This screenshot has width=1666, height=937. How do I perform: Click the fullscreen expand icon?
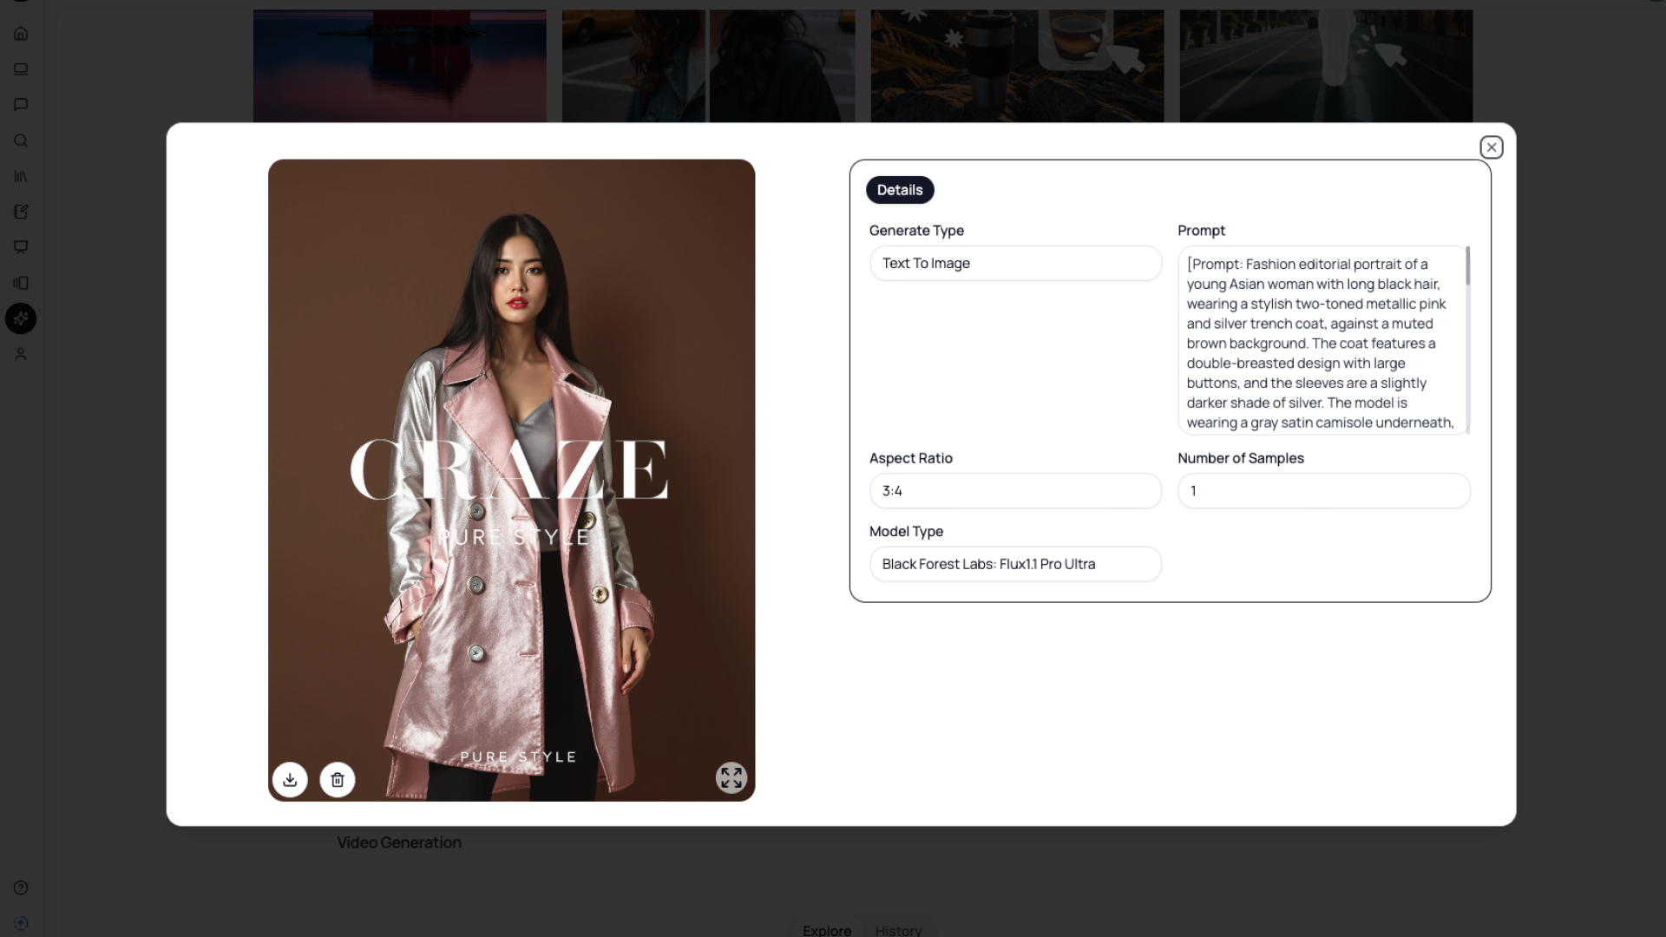point(731,779)
